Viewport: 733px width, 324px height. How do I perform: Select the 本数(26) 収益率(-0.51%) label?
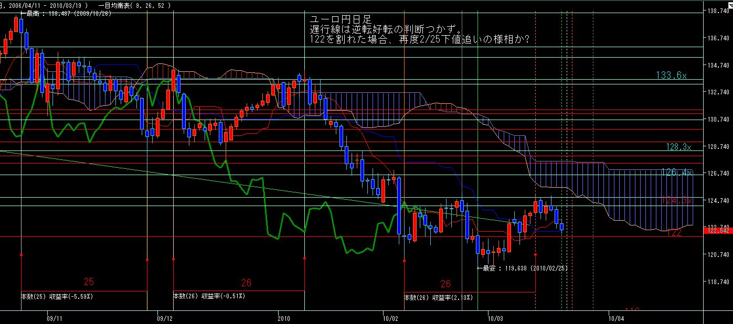209,296
